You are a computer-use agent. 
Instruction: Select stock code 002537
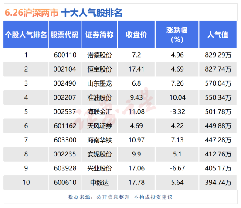point(64,112)
